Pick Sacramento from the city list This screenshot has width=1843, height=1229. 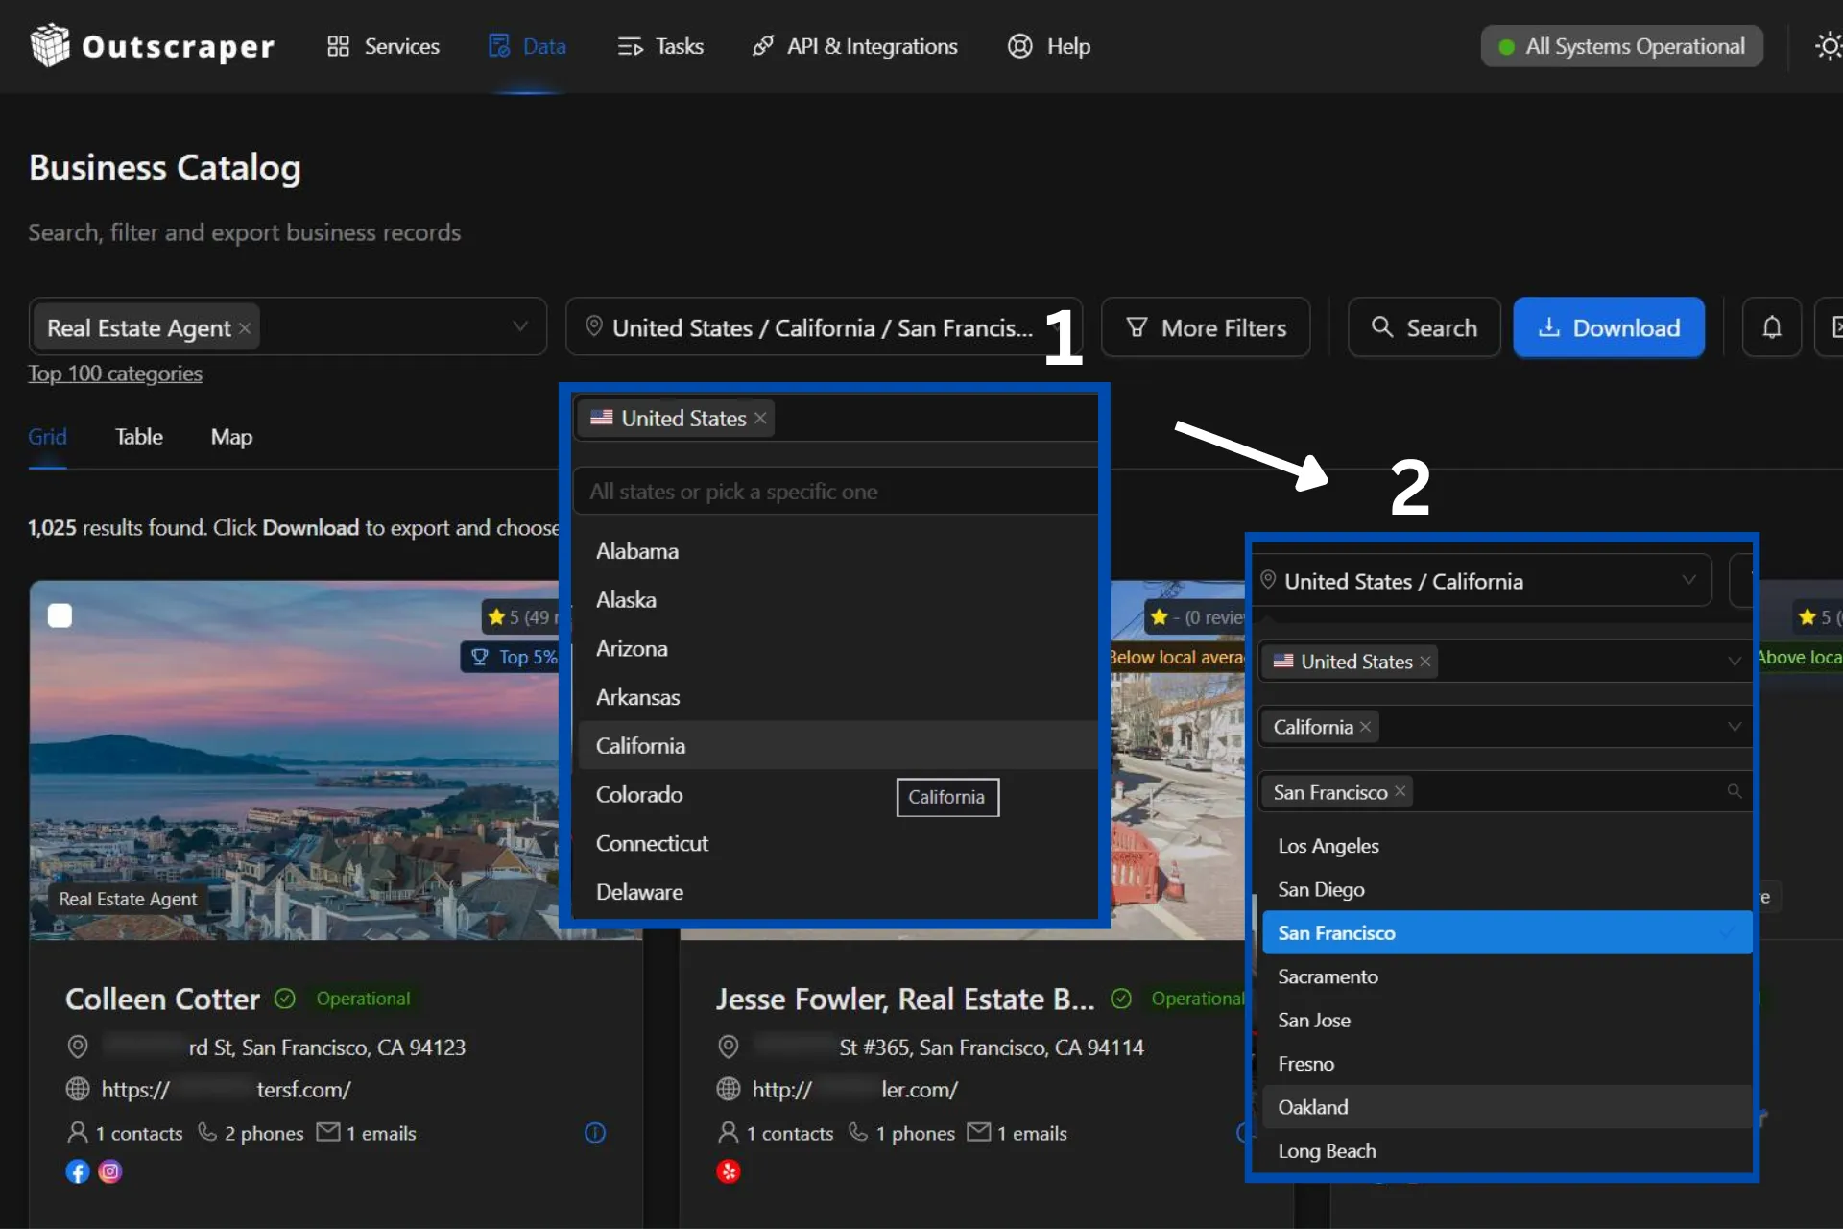coord(1507,976)
